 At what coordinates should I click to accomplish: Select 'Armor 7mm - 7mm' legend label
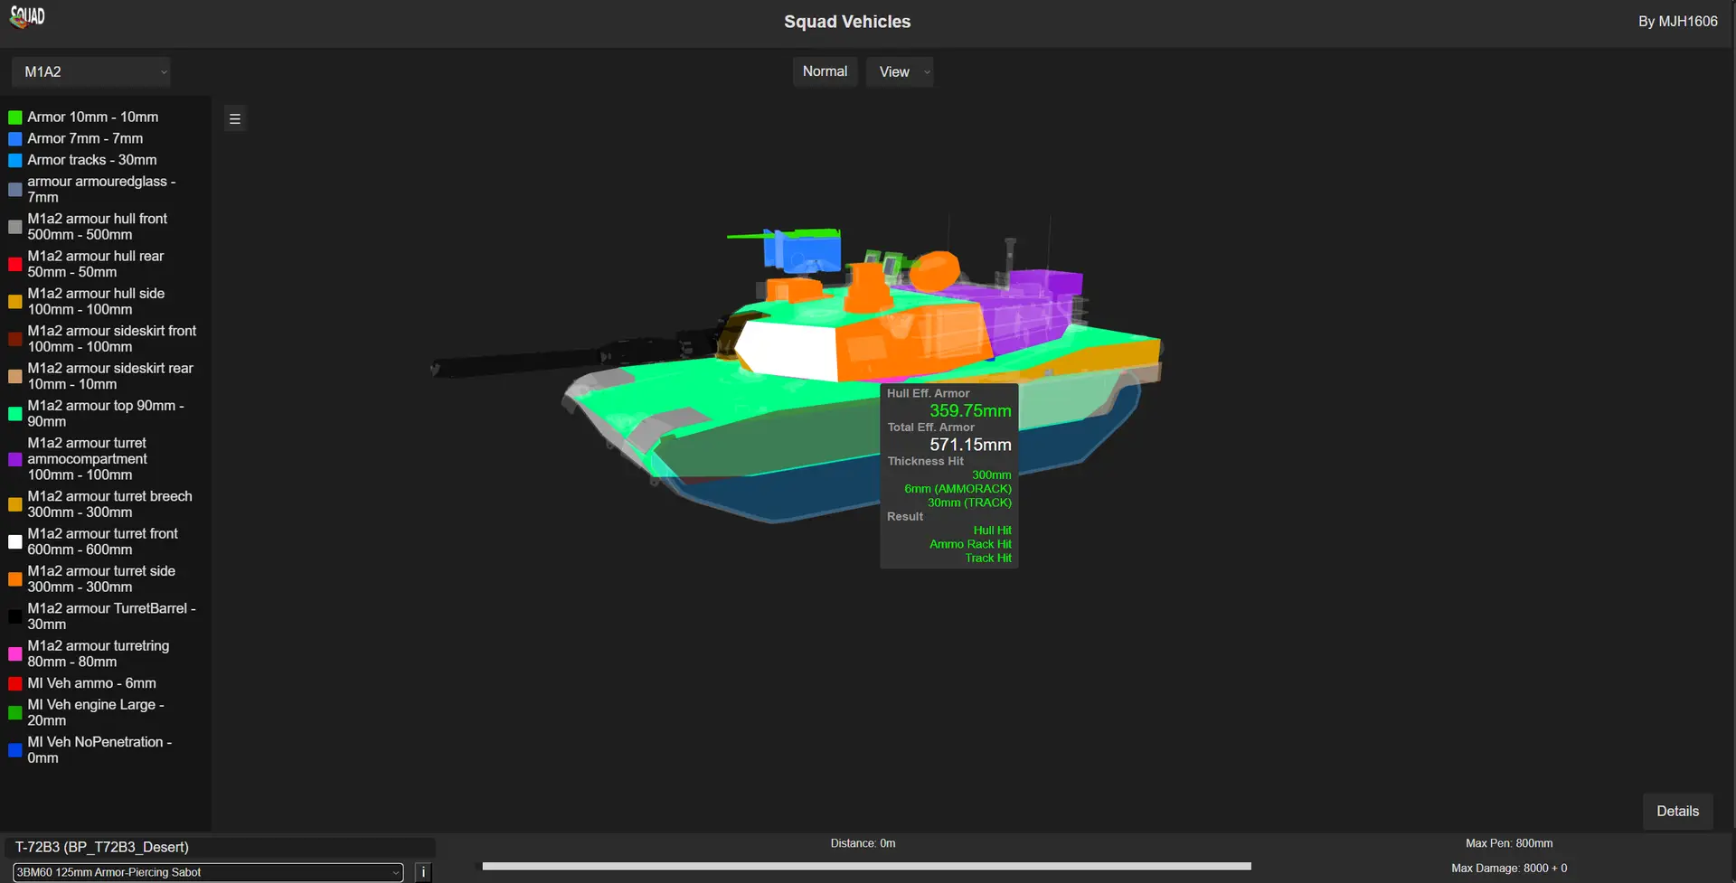pos(85,138)
